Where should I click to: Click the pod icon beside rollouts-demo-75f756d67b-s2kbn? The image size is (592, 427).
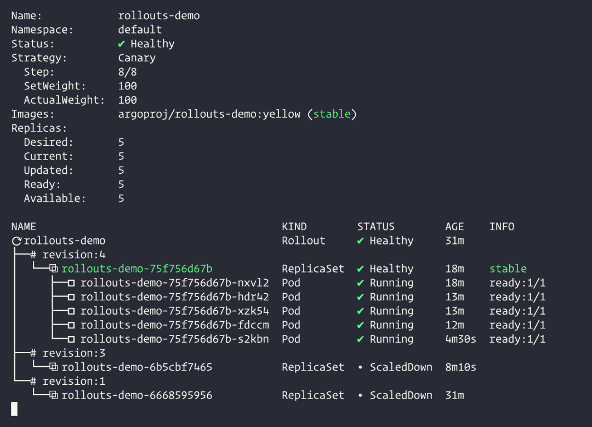click(x=71, y=339)
